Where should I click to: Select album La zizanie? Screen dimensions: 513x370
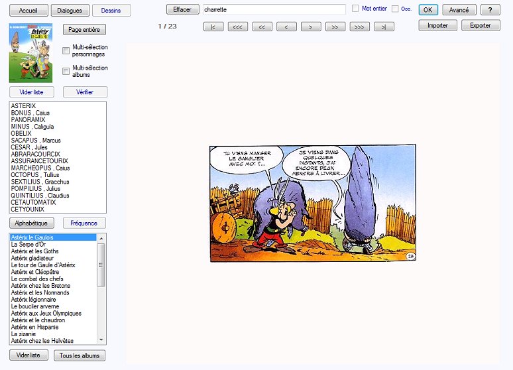pyautogui.click(x=23, y=334)
